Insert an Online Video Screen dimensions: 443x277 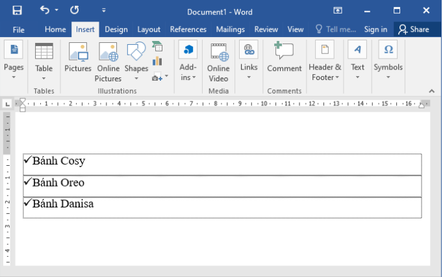click(x=218, y=62)
